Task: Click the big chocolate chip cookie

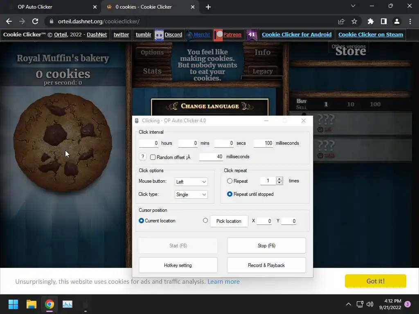Action: [x=63, y=142]
